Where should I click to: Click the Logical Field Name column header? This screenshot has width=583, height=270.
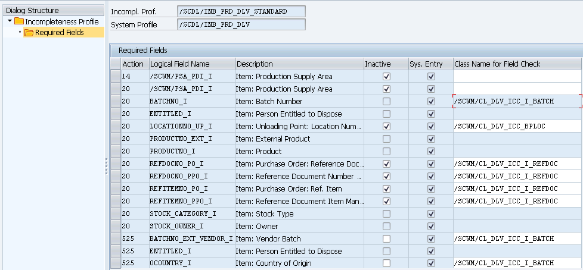click(179, 64)
